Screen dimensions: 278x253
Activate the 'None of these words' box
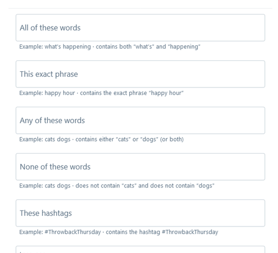point(140,167)
